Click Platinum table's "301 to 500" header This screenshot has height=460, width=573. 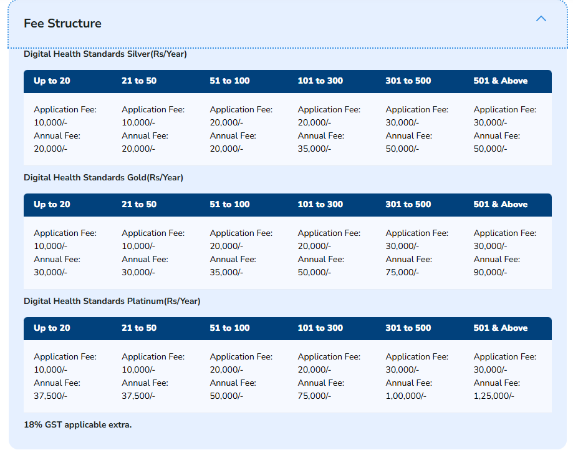(408, 328)
